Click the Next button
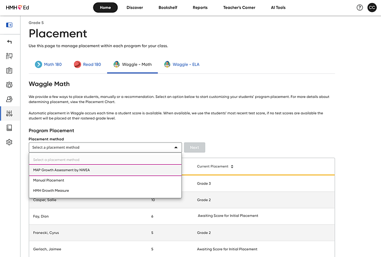The image size is (381, 257). coord(195,148)
